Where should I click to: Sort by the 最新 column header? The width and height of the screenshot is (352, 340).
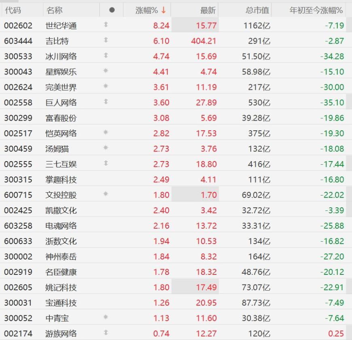(x=208, y=11)
